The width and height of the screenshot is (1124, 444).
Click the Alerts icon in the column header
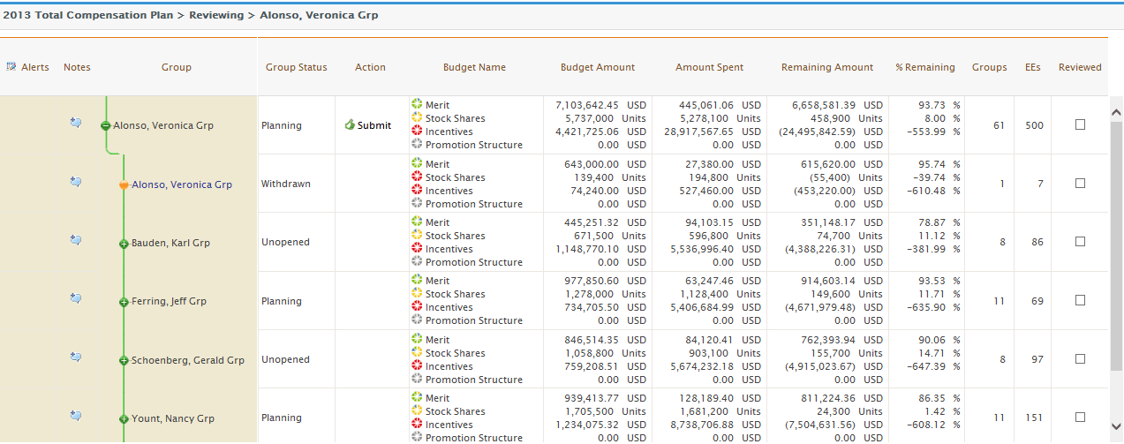coord(11,67)
